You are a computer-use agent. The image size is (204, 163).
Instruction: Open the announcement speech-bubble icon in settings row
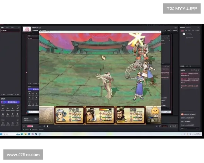pos(17,123)
